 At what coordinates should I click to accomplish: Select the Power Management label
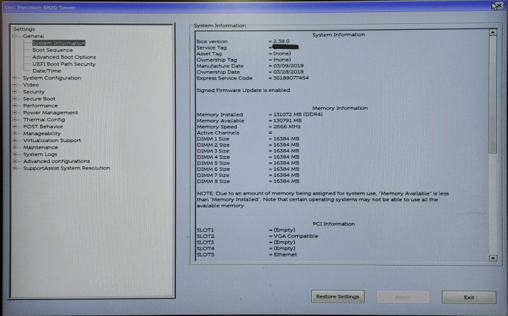[x=51, y=113]
